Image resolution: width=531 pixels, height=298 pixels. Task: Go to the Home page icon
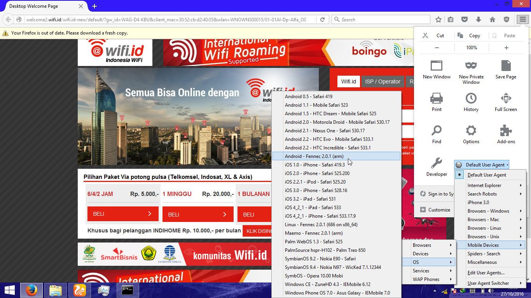[492, 19]
